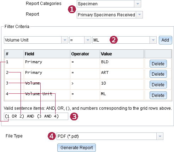
Task: Select the ML value cell in row 4
Action: tap(122, 95)
